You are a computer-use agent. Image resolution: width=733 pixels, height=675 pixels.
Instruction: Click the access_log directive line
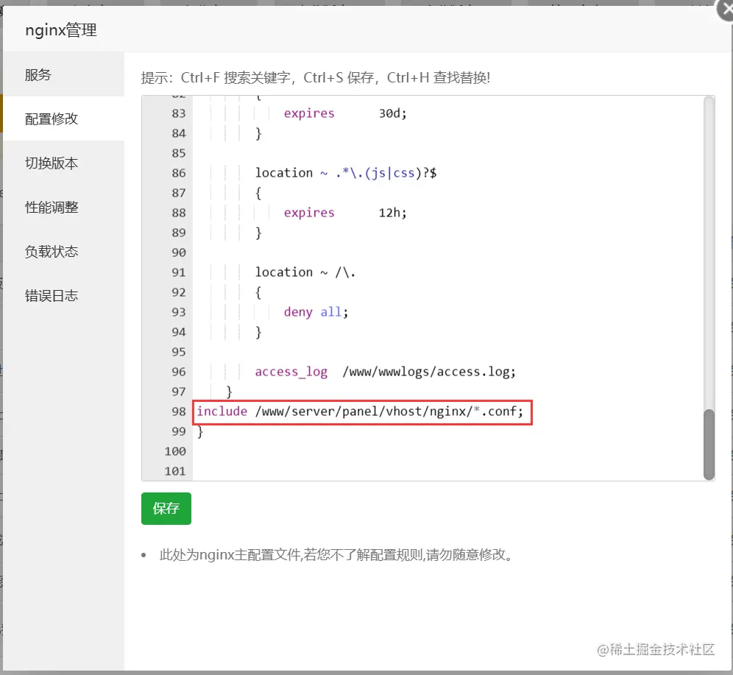385,372
